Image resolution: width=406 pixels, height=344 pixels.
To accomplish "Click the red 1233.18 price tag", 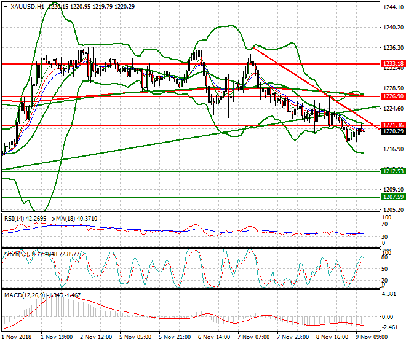I will point(393,63).
